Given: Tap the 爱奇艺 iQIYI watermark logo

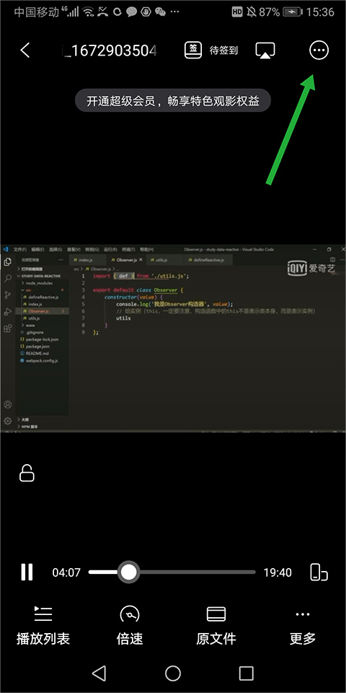Looking at the screenshot, I should (311, 268).
